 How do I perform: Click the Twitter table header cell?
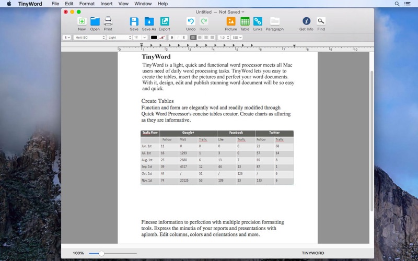[274, 133]
